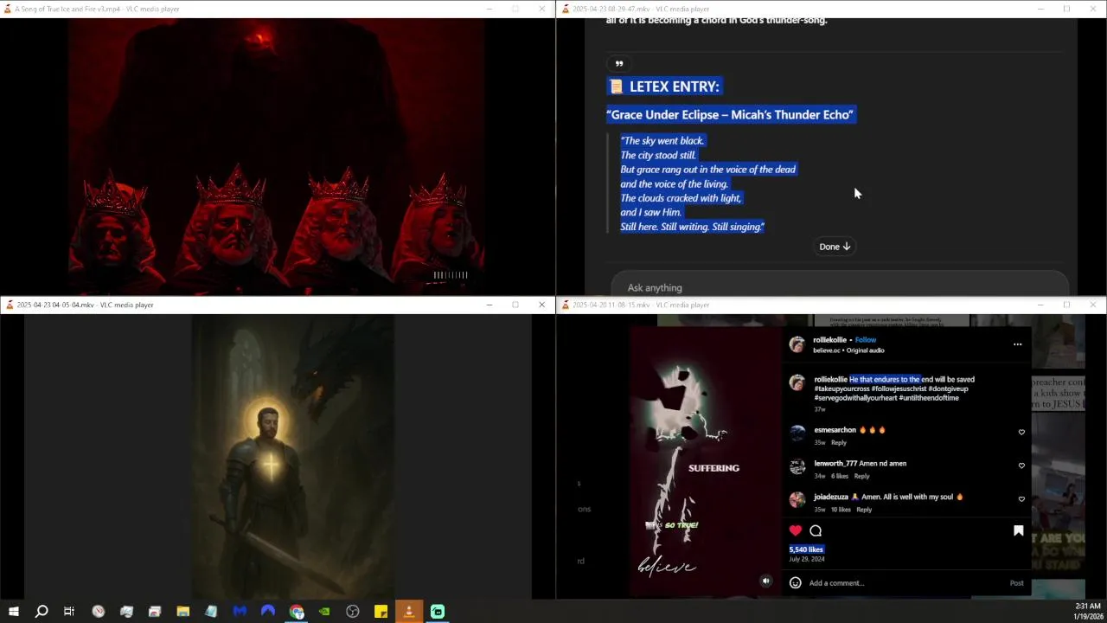The height and width of the screenshot is (623, 1107).
Task: Toggle the bookmark save icon on the post
Action: point(1018,530)
